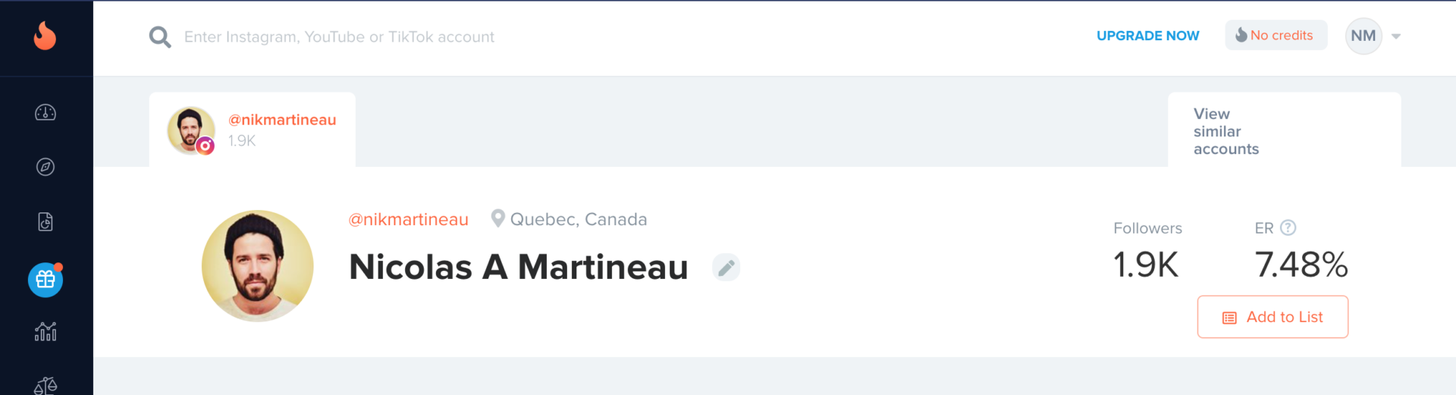This screenshot has height=395, width=1456.
Task: Click the UPGRADE NOW link
Action: 1147,36
